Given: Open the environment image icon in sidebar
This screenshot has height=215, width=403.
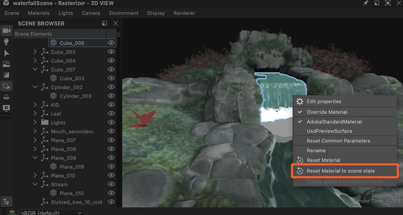Looking at the screenshot, I should point(6,64).
